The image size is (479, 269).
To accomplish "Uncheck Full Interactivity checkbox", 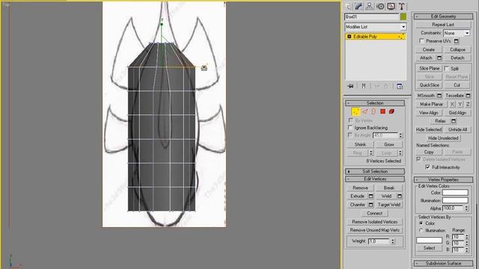I will [x=427, y=167].
